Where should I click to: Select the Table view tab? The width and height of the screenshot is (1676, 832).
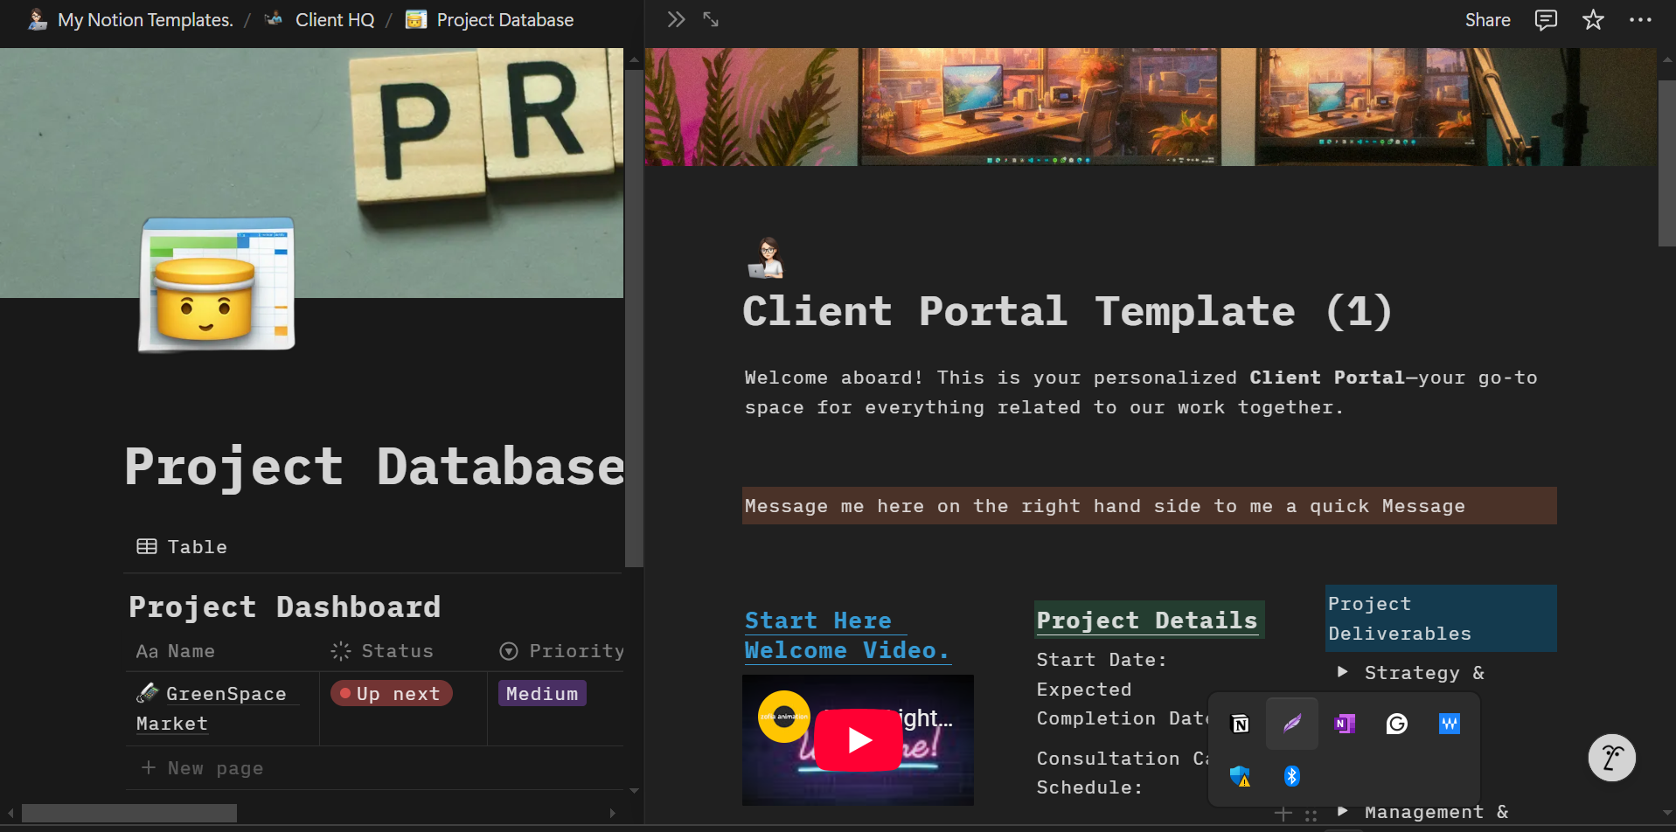pyautogui.click(x=182, y=547)
